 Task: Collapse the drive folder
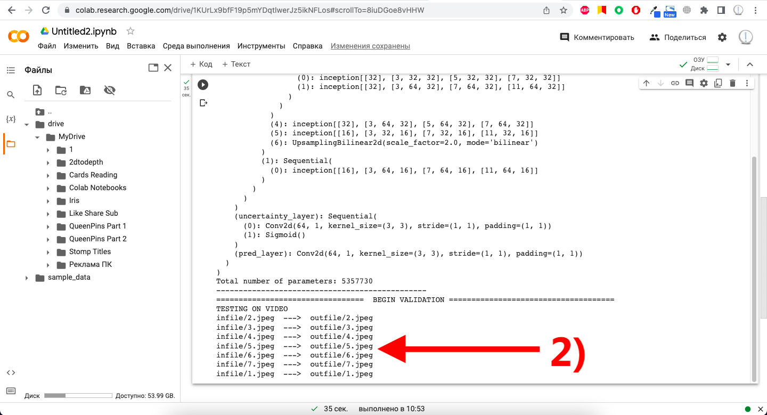pos(27,124)
